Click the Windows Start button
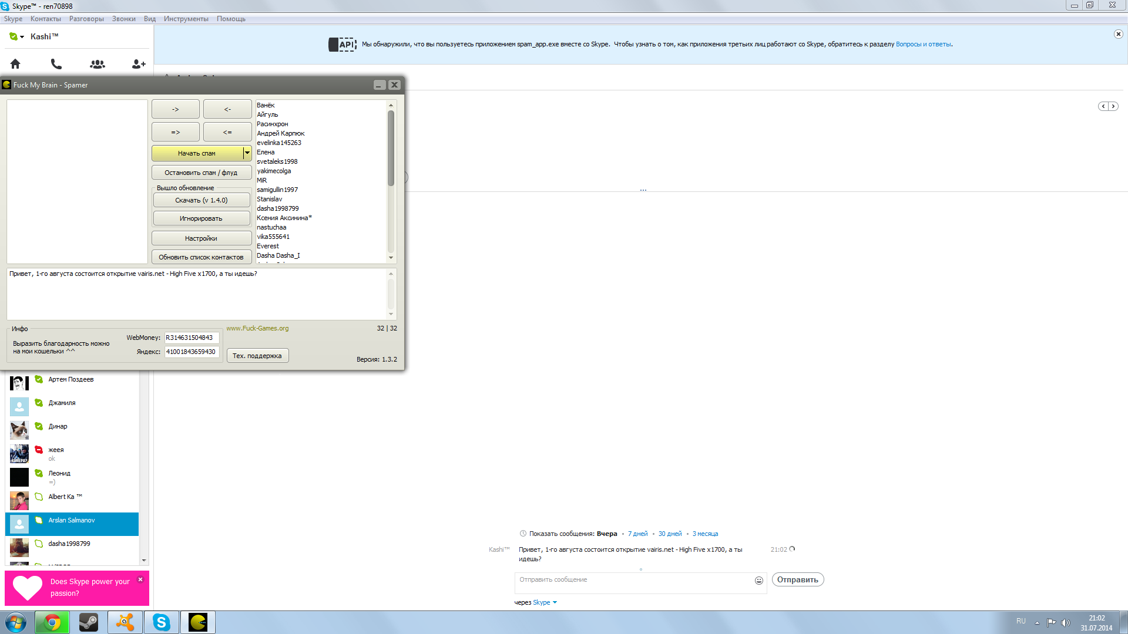 (x=16, y=622)
